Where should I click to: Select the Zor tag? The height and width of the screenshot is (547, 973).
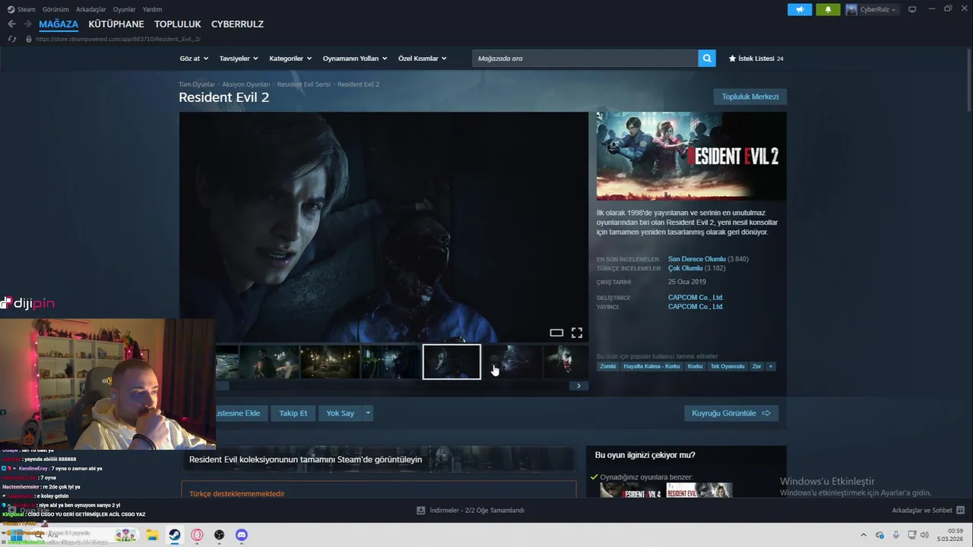click(756, 366)
